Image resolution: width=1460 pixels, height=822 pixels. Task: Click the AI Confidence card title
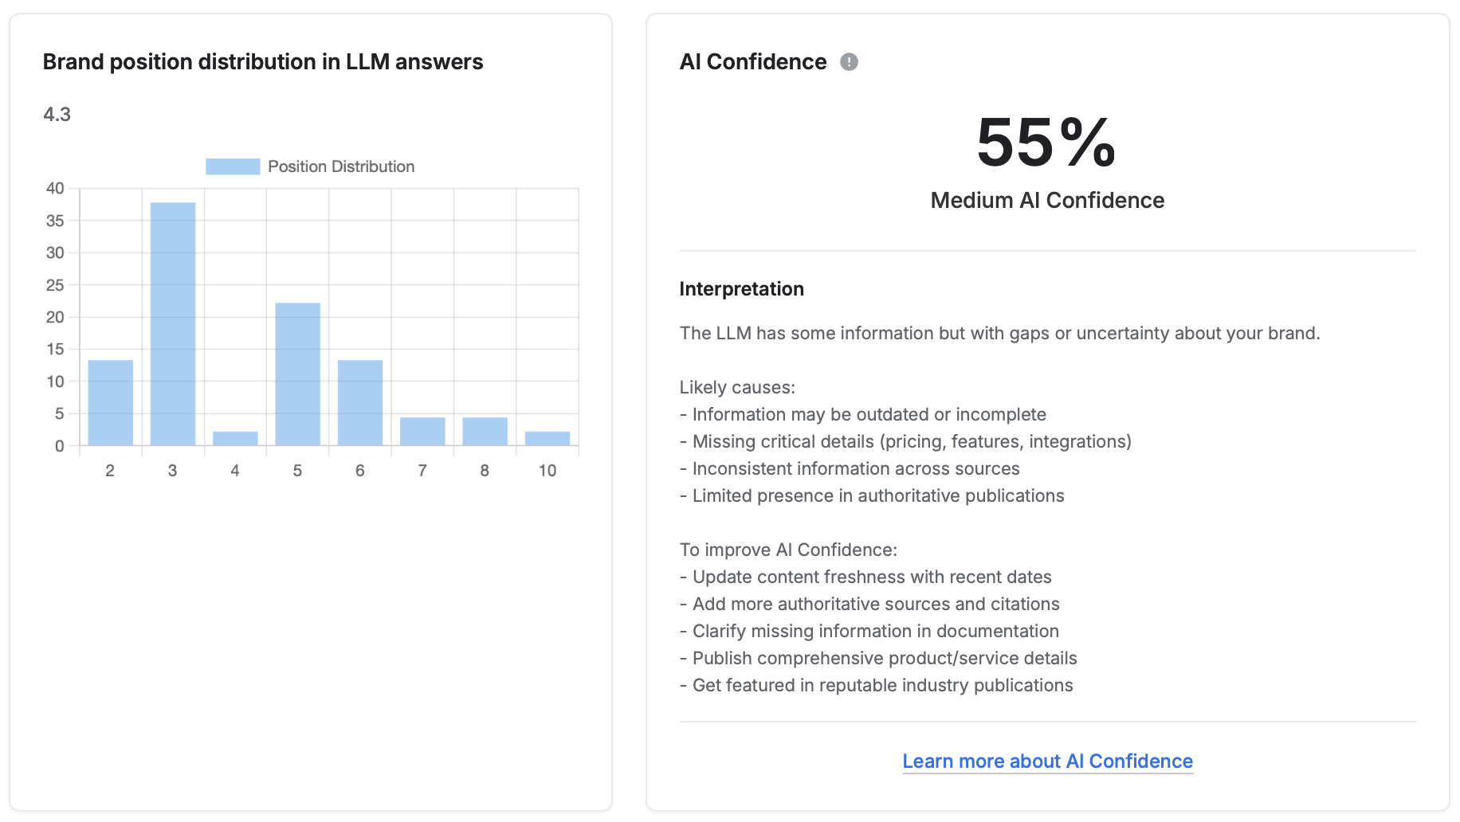pos(753,62)
